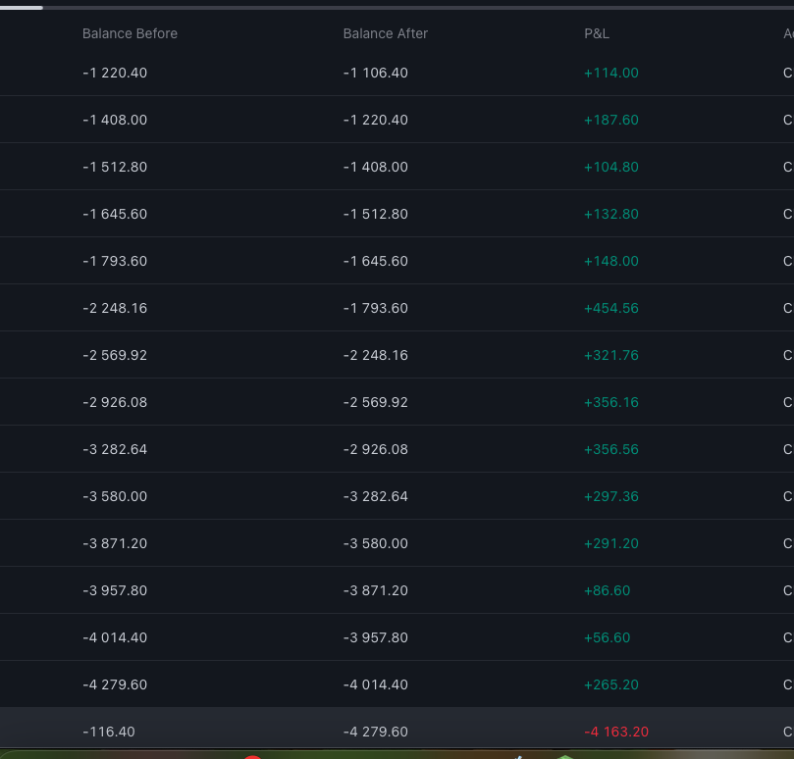Open the truncated C entry on the last row

787,732
